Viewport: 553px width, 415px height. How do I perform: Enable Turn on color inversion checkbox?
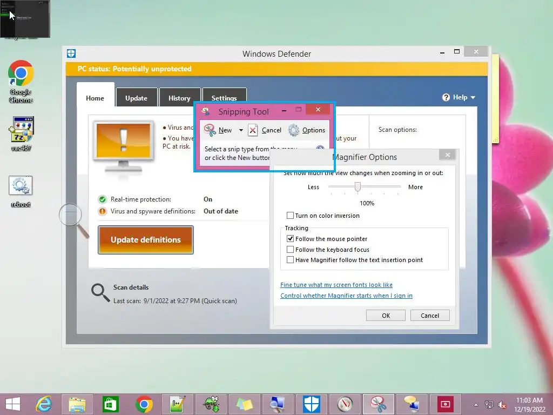(290, 215)
